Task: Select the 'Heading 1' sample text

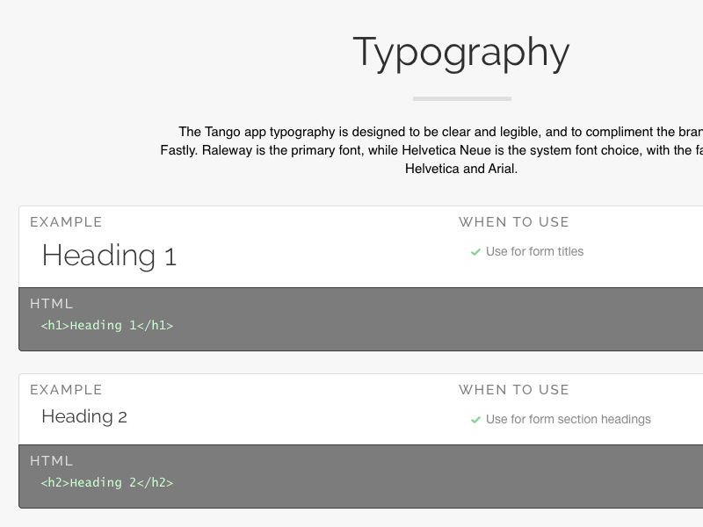Action: [109, 256]
